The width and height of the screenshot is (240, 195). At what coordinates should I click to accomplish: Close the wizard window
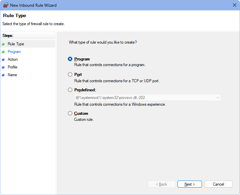click(x=234, y=5)
